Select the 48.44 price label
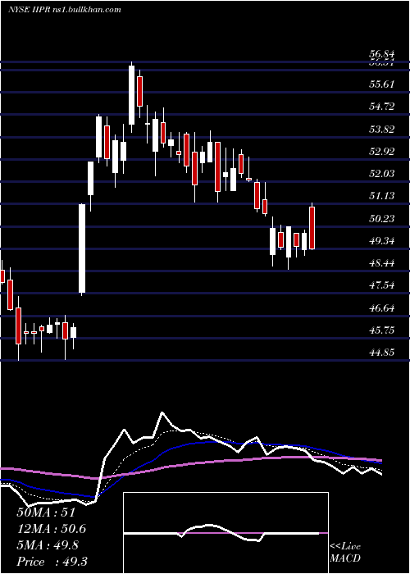410x574 pixels. (381, 263)
